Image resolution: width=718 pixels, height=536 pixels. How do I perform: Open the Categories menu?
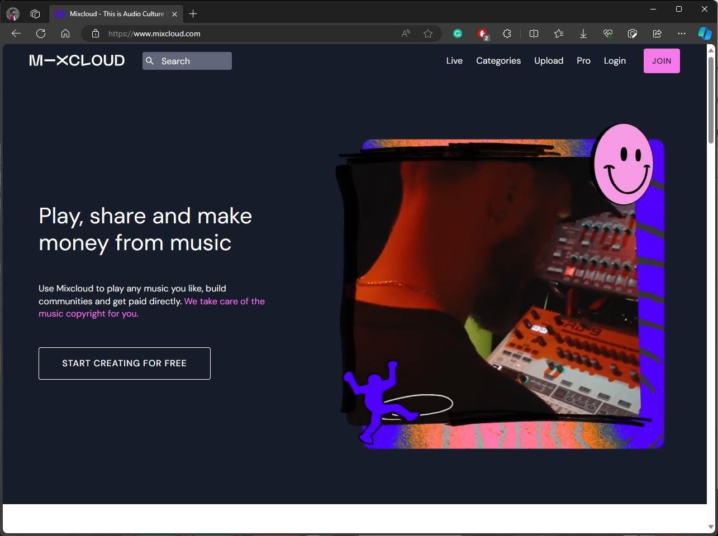pyautogui.click(x=498, y=60)
